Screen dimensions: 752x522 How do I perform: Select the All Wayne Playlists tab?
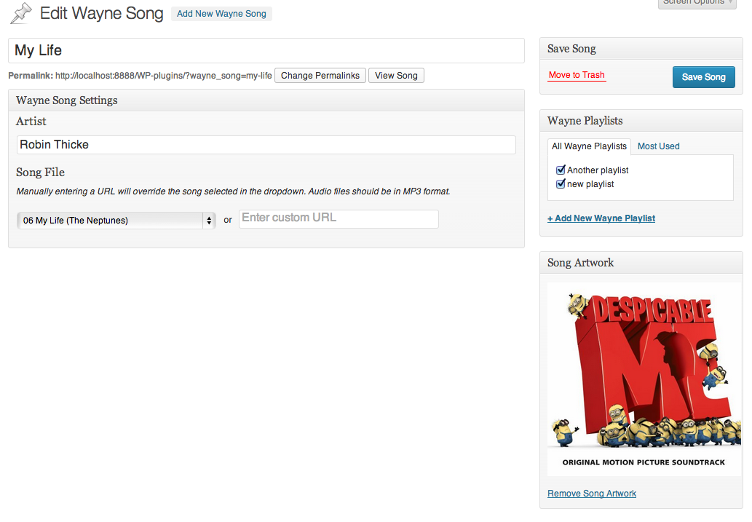(x=589, y=146)
